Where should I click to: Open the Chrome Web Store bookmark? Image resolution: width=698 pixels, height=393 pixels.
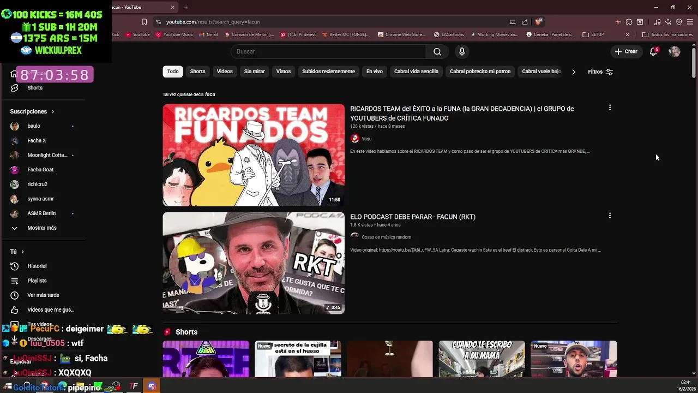pyautogui.click(x=401, y=34)
